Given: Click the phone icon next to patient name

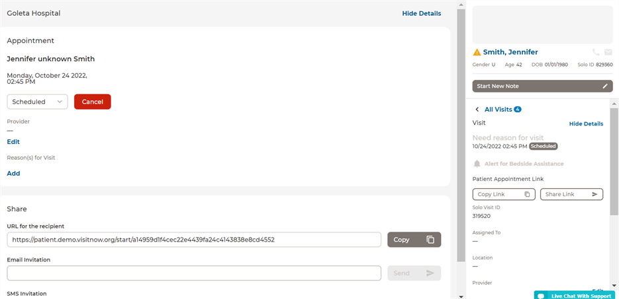Looking at the screenshot, I should click(596, 52).
